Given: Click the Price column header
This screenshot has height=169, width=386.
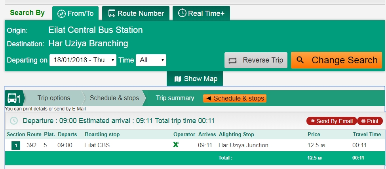Looking at the screenshot, I should coord(314,134).
